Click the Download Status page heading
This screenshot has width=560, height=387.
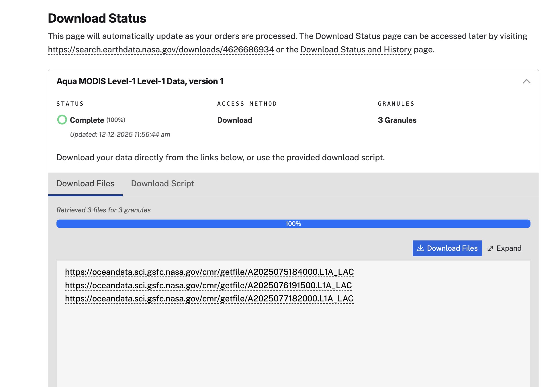point(97,18)
